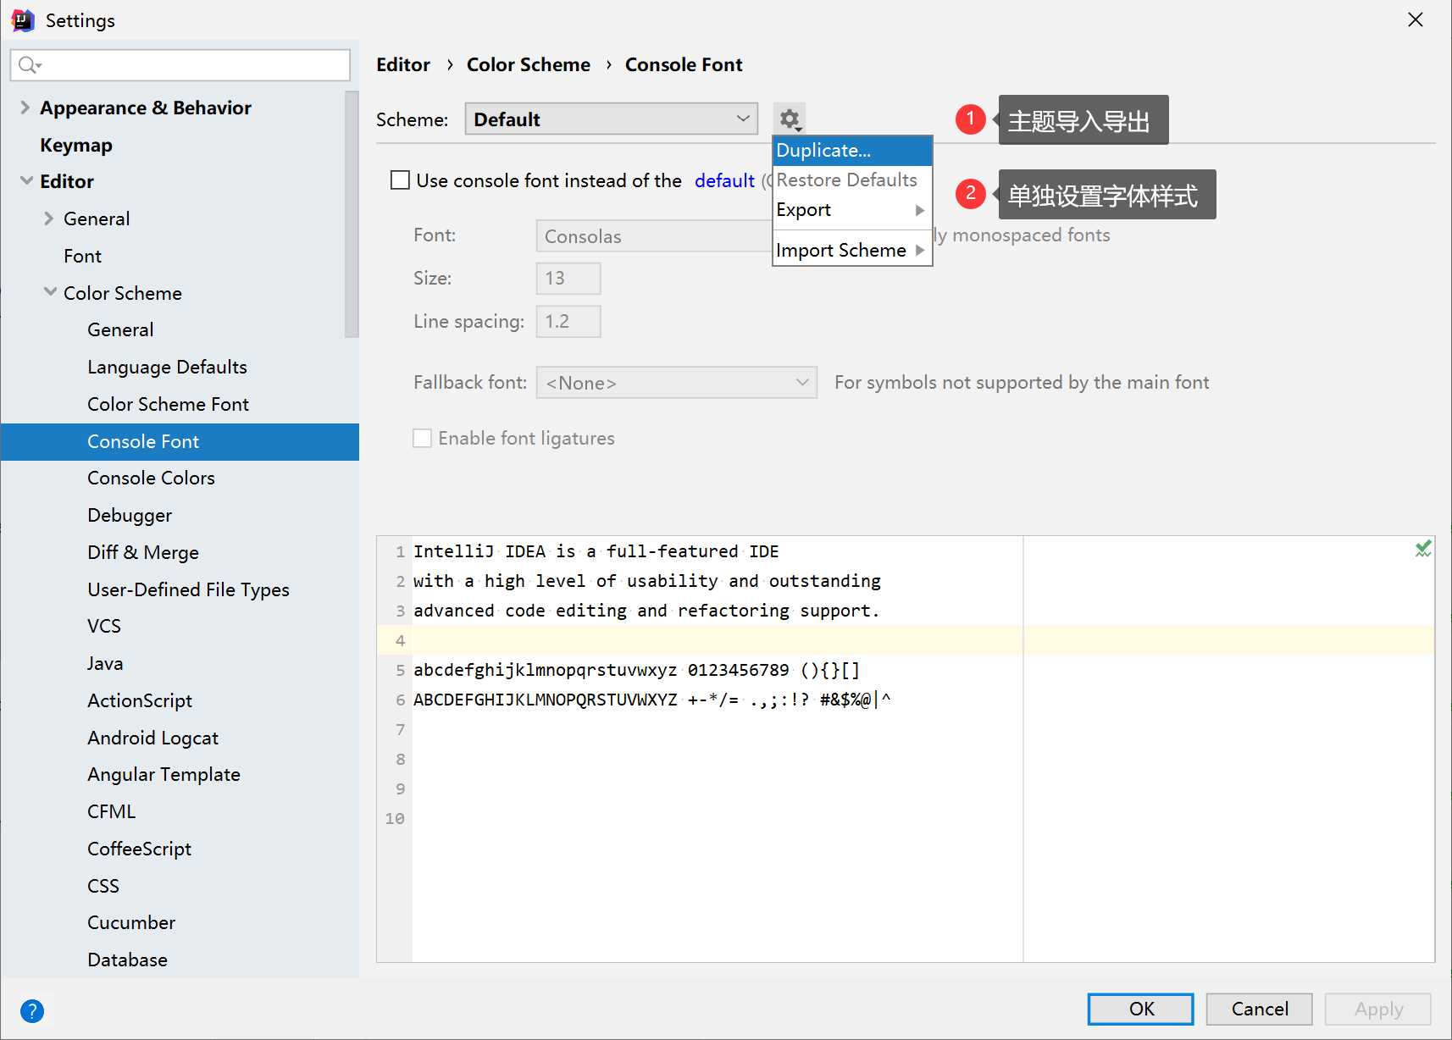Open the Fallback font None dropdown
Screen dimensions: 1452x1040
pyautogui.click(x=677, y=383)
